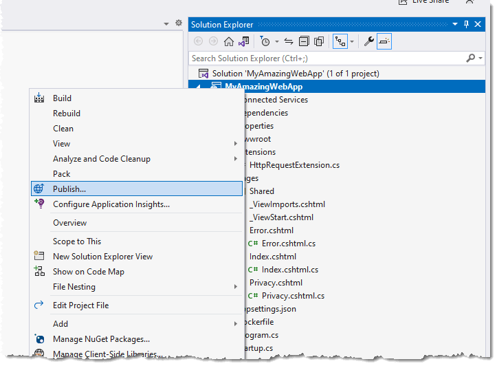The width and height of the screenshot is (497, 366).
Task: Toggle the File Nesting toolbar button
Action: click(x=340, y=41)
